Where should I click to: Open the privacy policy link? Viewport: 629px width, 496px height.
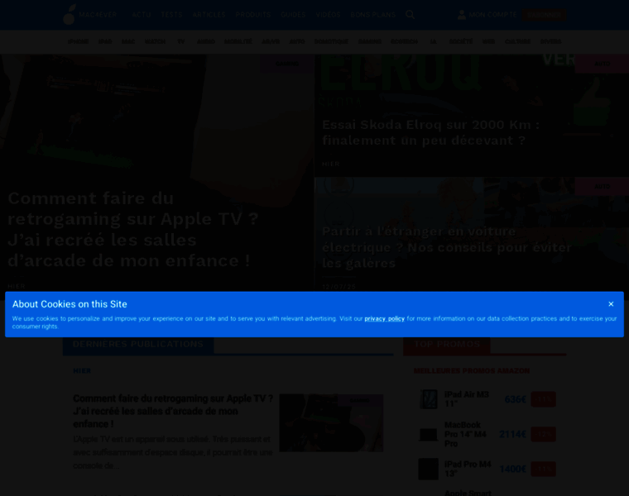(384, 318)
